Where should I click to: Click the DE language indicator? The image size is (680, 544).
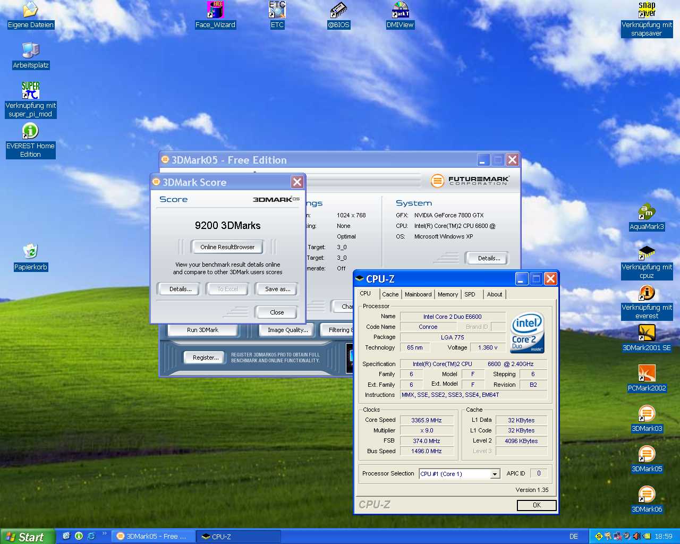[x=574, y=537]
